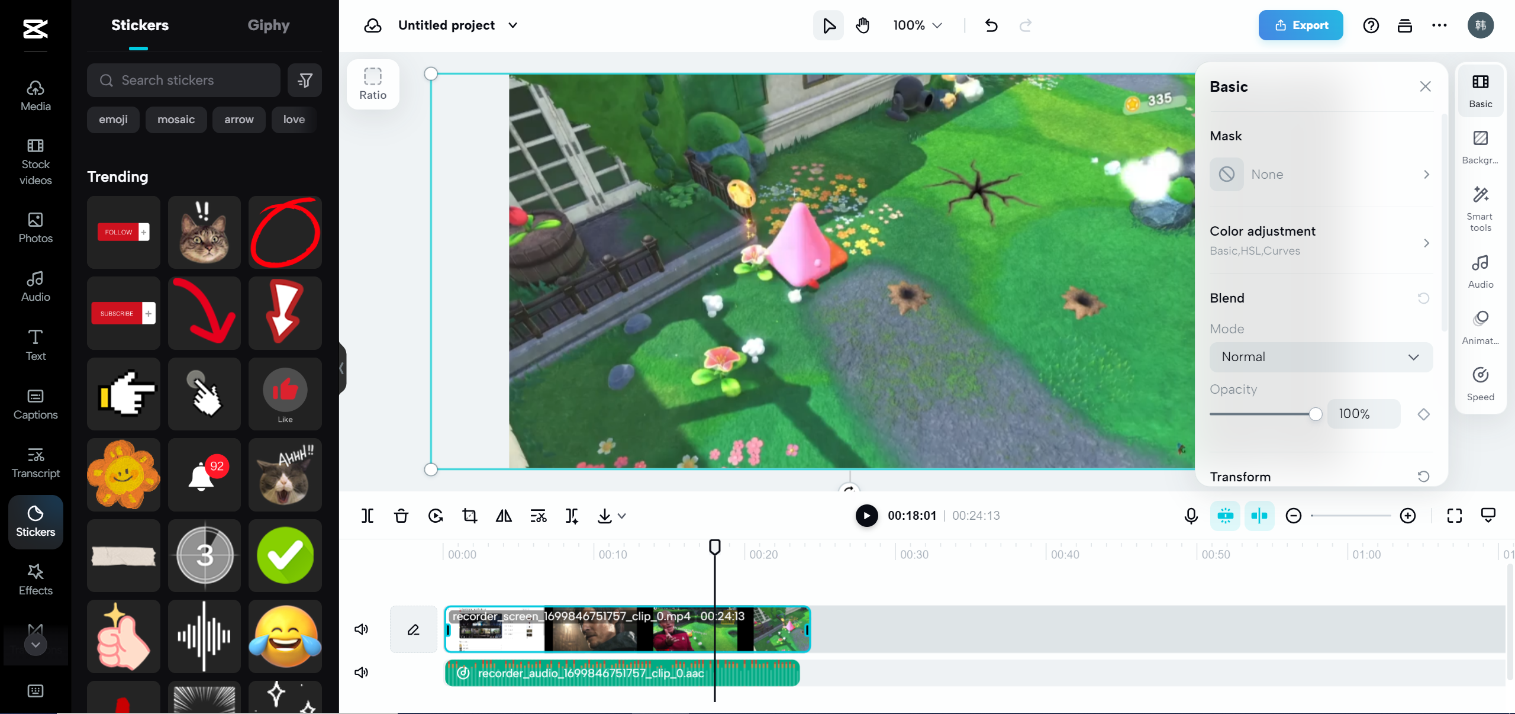
Task: Open the Animation panel tab
Action: coord(1480,327)
